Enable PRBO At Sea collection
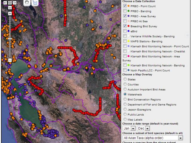 point(125,21)
